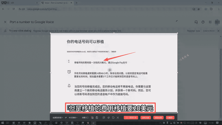This screenshot has height=125, width=222.
Task: Dismiss the one-click dialing banner
Action: pos(218,31)
